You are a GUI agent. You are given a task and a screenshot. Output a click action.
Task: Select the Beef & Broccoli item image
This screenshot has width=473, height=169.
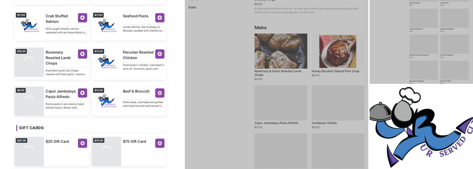point(106,101)
